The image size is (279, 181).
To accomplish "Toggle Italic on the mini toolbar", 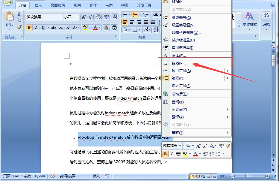I will 172,154.
